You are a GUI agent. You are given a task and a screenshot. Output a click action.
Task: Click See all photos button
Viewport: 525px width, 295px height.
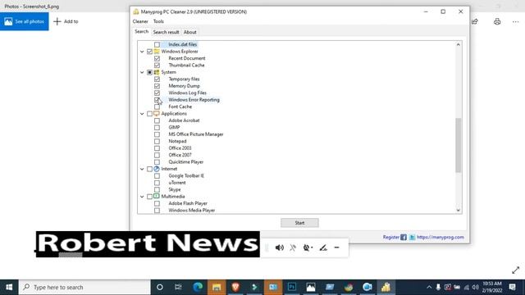coord(24,21)
